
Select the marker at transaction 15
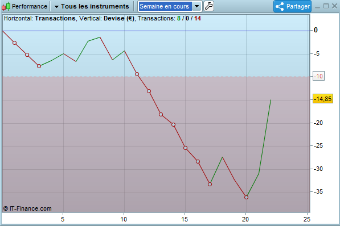point(186,148)
